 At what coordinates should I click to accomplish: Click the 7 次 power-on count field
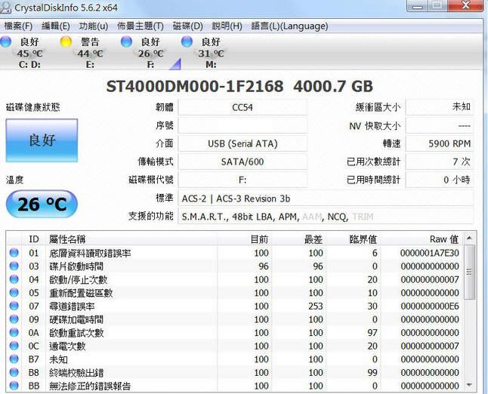(x=440, y=162)
